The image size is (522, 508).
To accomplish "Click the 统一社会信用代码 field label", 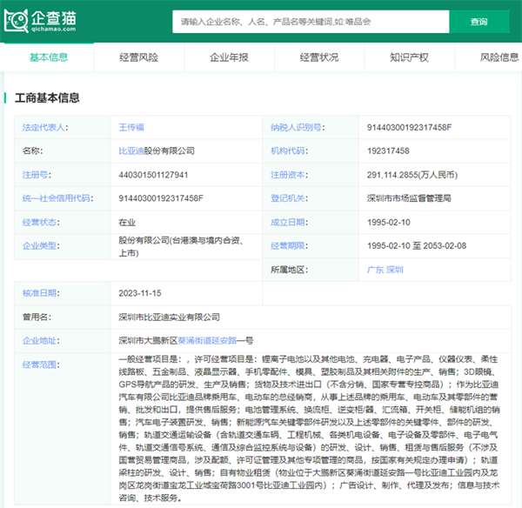I will [x=57, y=198].
